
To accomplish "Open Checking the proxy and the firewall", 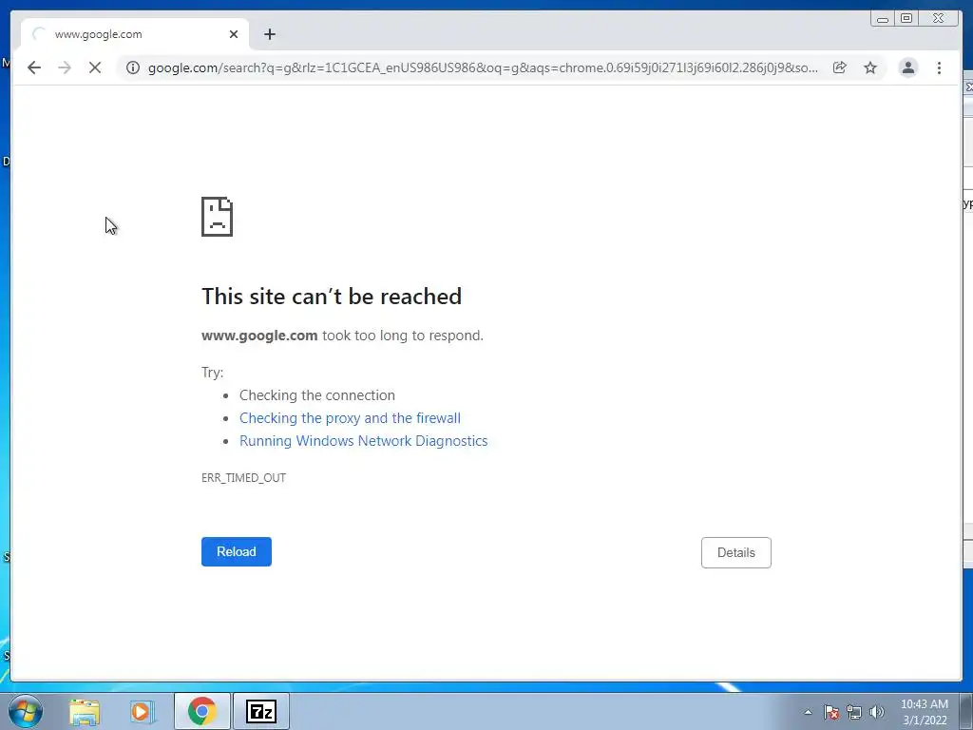I will click(350, 418).
